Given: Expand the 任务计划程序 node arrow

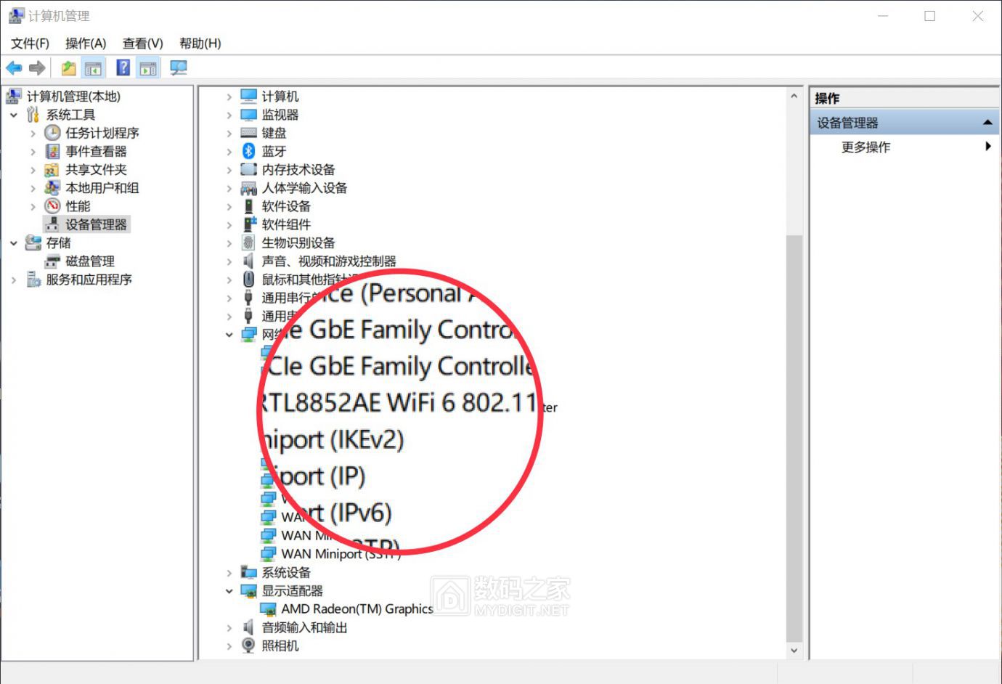Looking at the screenshot, I should [x=33, y=133].
